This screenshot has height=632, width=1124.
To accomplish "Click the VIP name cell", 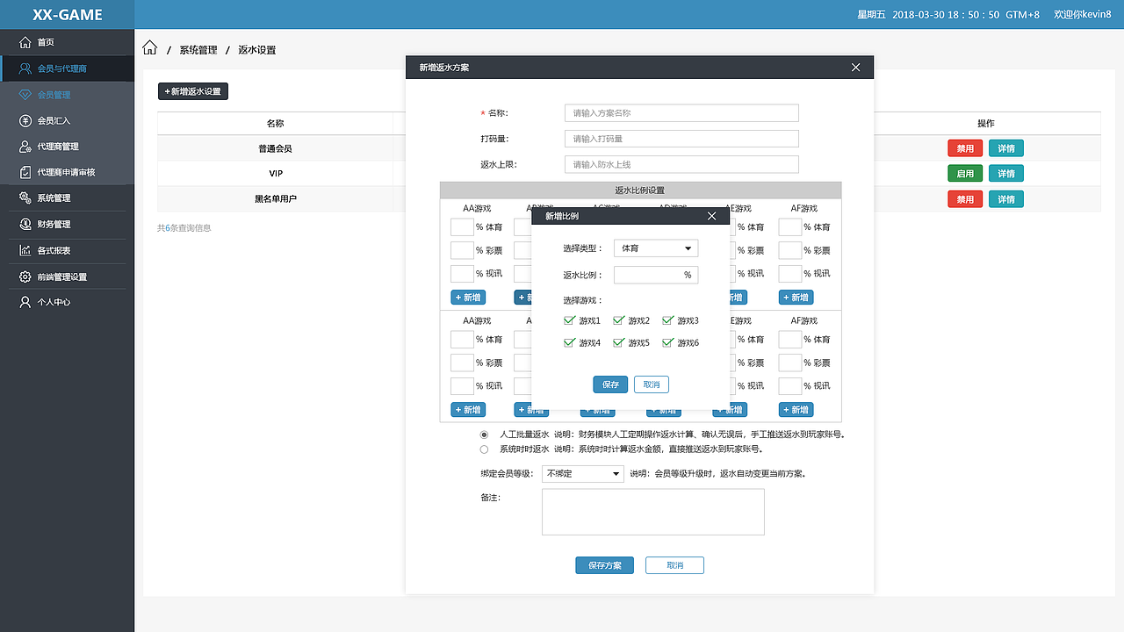I will [275, 174].
